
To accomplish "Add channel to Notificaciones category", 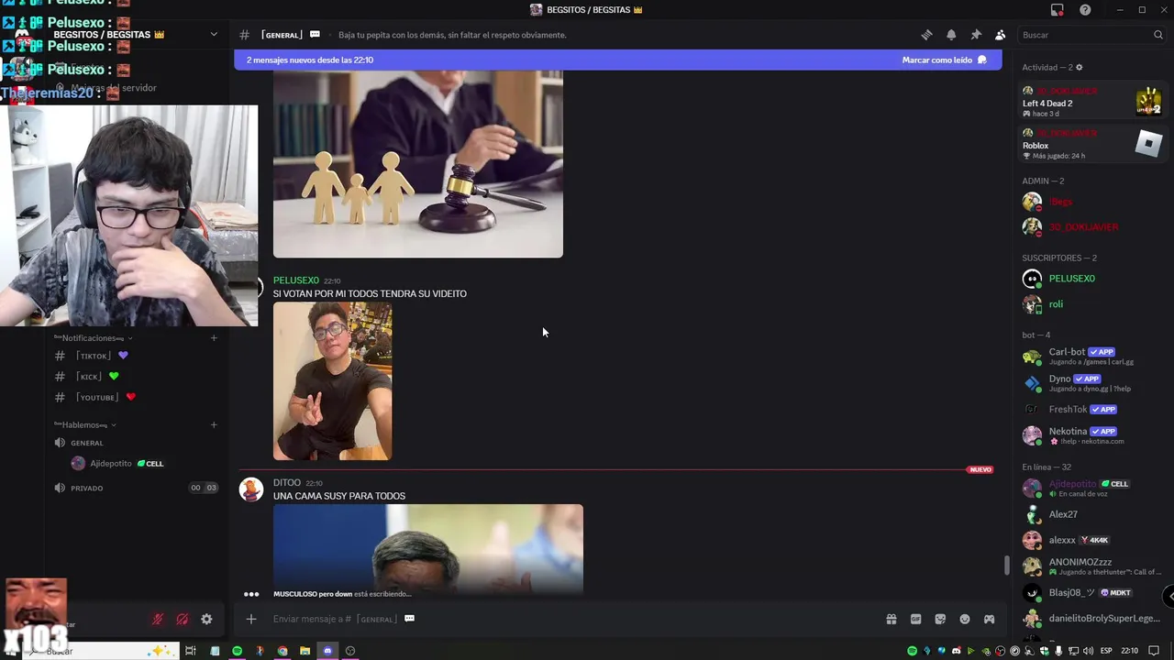I will click(x=214, y=337).
